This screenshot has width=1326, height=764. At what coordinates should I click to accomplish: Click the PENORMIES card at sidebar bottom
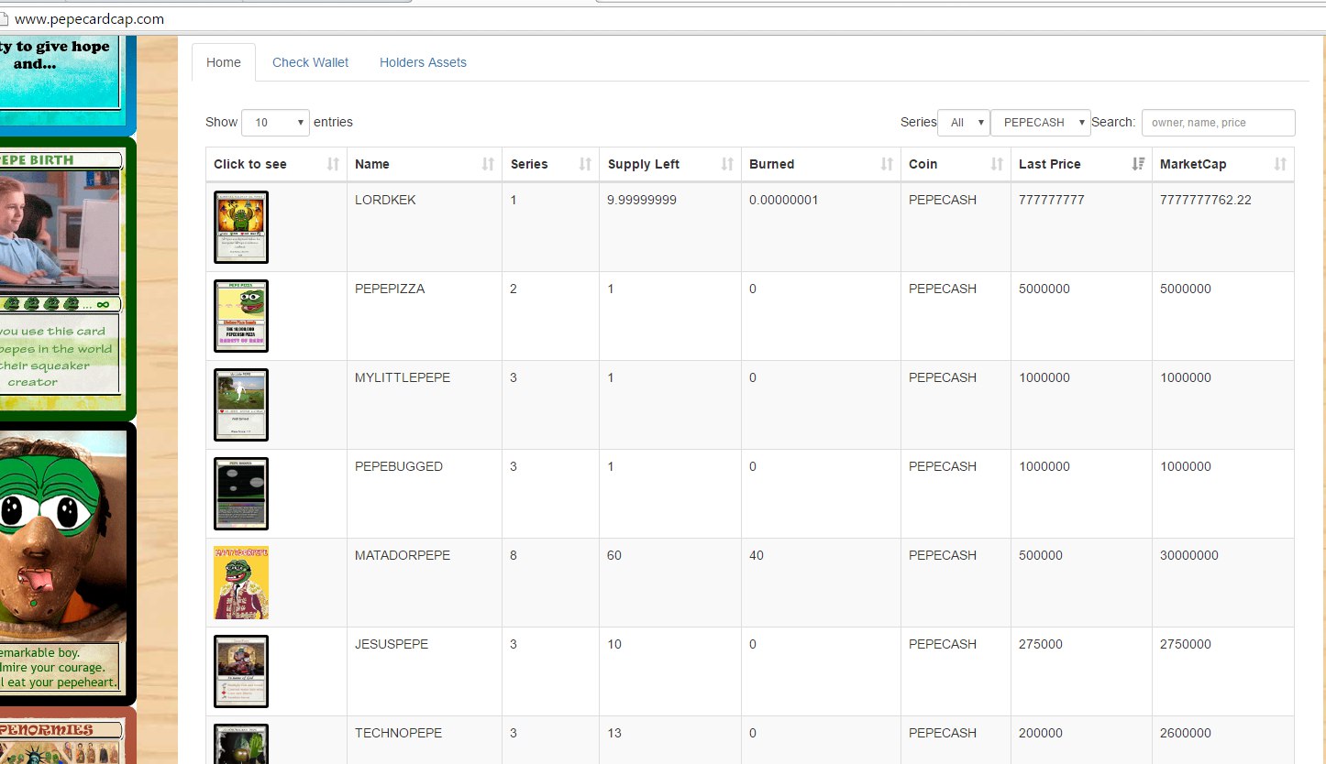(66, 736)
